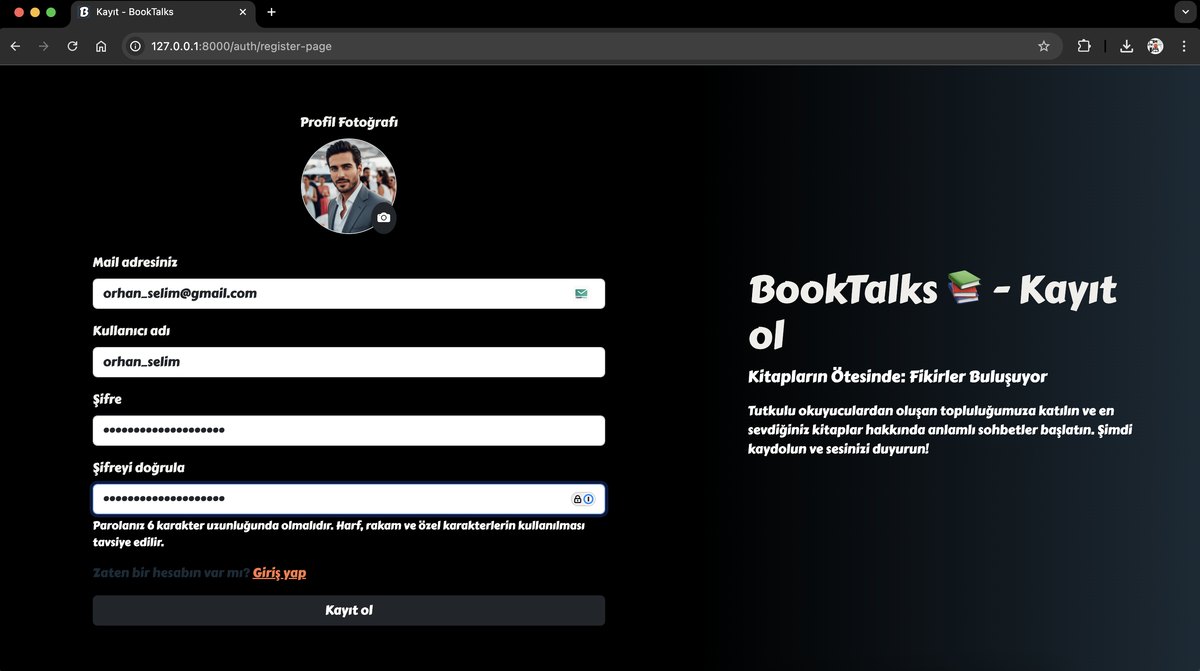1200x671 pixels.
Task: Navigate back to the previous page
Action: click(16, 46)
